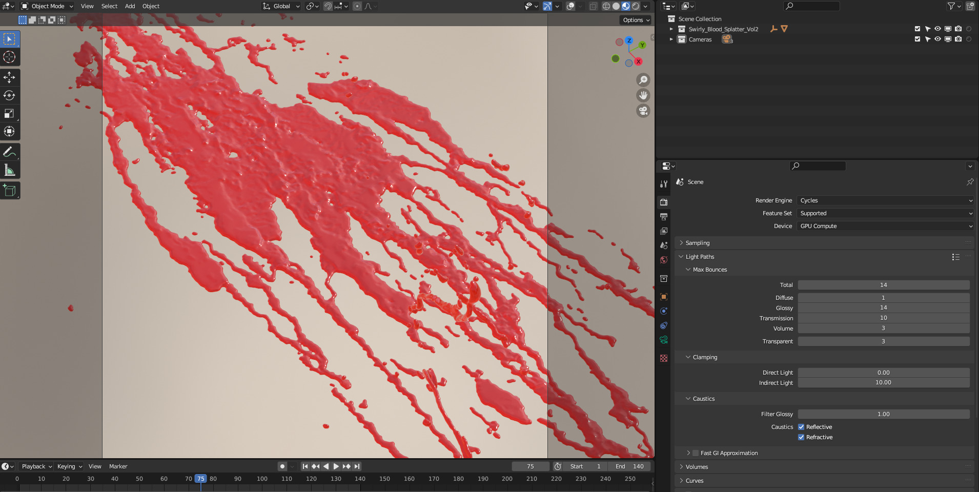This screenshot has height=492, width=979.
Task: Open the Object Constraints properties tab
Action: 664,325
